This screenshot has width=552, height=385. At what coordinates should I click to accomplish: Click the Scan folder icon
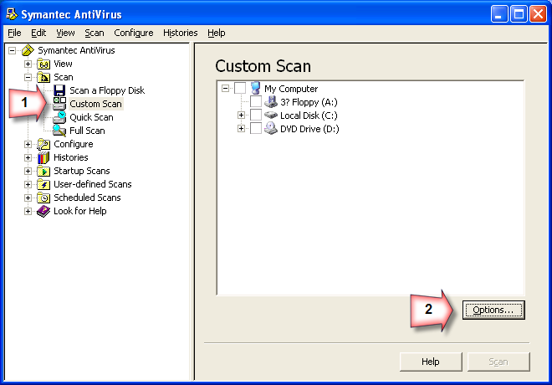pos(43,77)
